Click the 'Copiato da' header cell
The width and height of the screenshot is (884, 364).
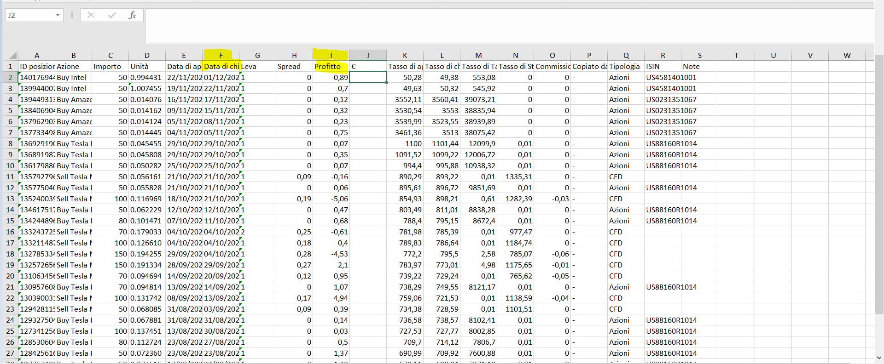pos(589,66)
